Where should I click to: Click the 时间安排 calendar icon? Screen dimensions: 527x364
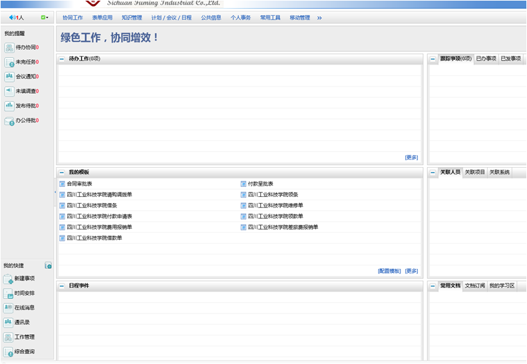pos(8,293)
